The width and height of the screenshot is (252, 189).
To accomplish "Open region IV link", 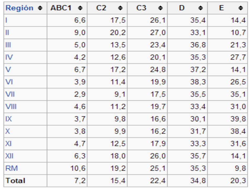I will 9,57.
